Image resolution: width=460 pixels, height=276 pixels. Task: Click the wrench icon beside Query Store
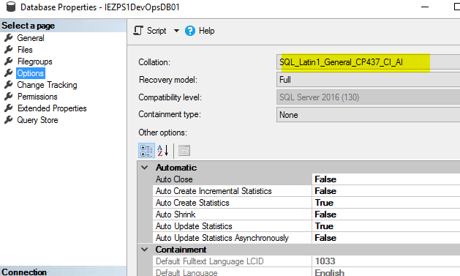click(x=9, y=120)
